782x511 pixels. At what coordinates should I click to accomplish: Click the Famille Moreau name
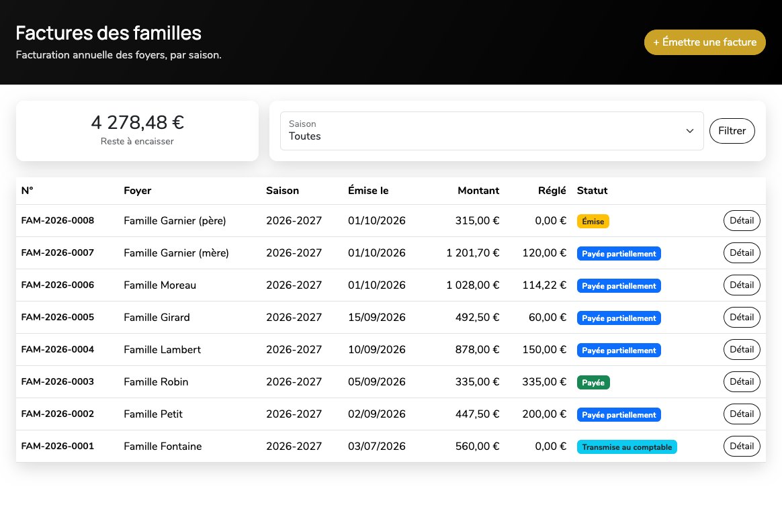[x=160, y=285]
